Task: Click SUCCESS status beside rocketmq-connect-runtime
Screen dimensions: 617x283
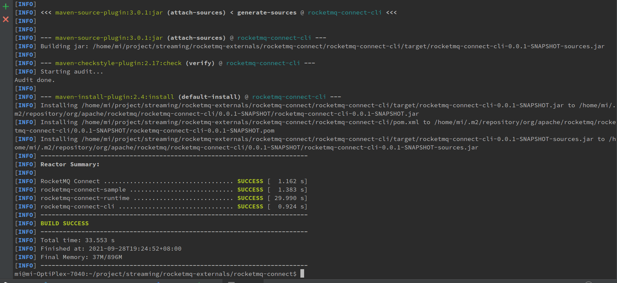Action: 250,198
